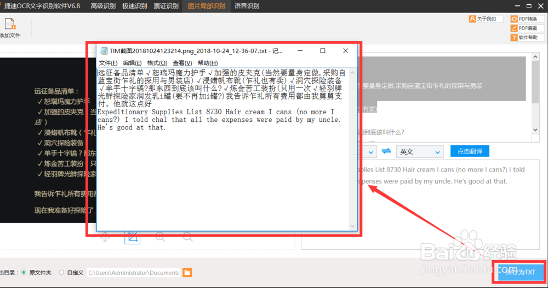
Task: Click the Notepad scroll down arrow
Action: 352,226
